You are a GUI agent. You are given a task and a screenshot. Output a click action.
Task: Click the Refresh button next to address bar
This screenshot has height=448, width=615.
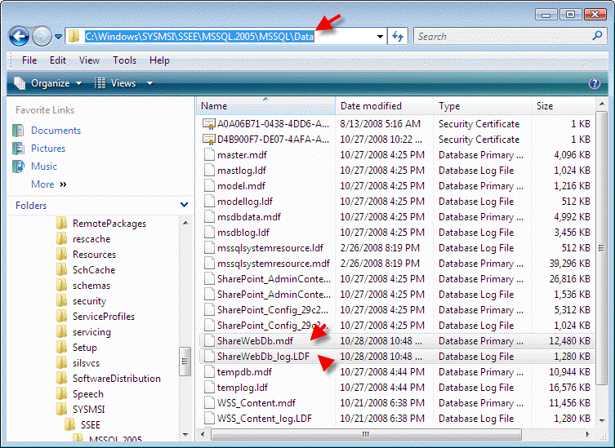(398, 37)
